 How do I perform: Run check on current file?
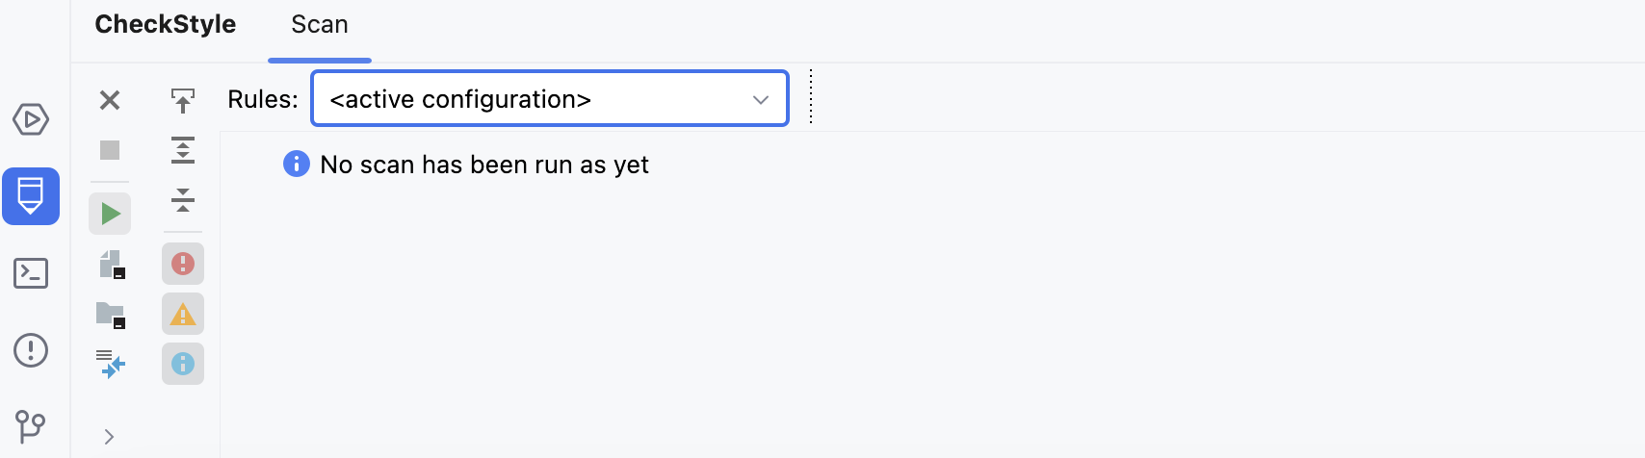tap(110, 214)
